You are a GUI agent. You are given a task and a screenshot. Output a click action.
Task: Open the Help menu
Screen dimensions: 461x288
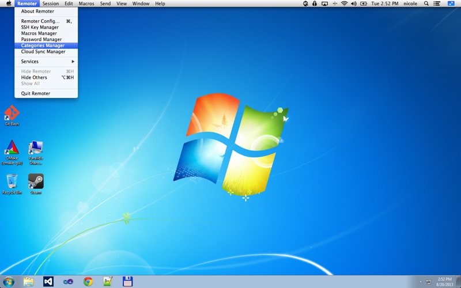160,3
